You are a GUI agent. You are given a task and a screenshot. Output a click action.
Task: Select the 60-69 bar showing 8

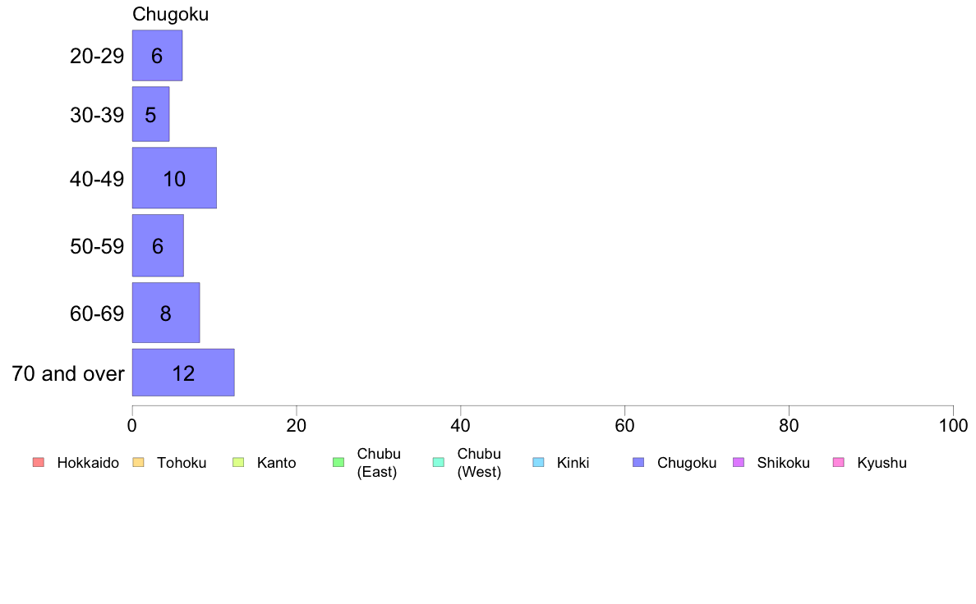pyautogui.click(x=166, y=313)
